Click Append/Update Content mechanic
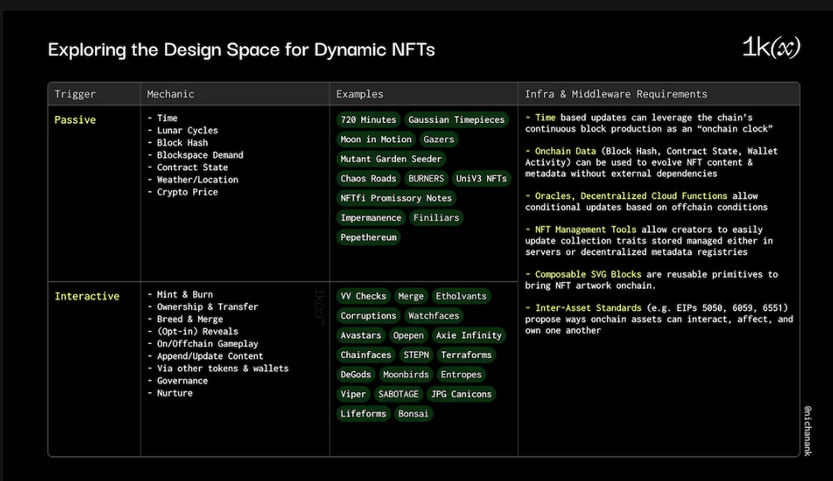 210,356
